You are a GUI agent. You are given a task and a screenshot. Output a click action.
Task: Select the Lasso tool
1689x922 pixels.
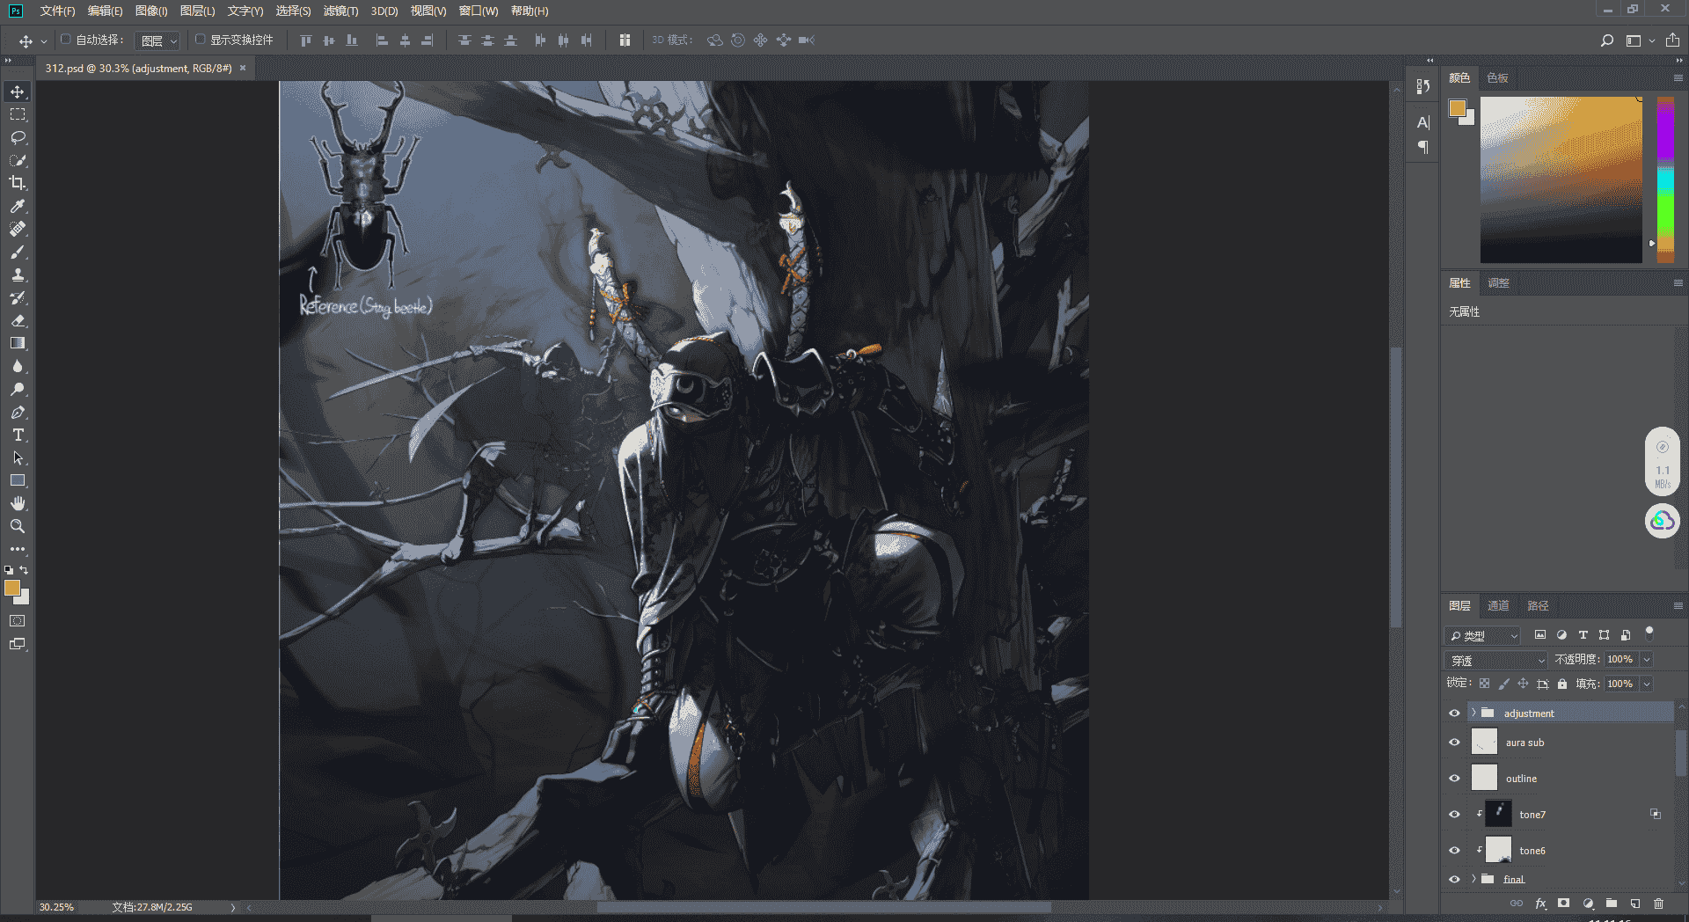tap(18, 137)
